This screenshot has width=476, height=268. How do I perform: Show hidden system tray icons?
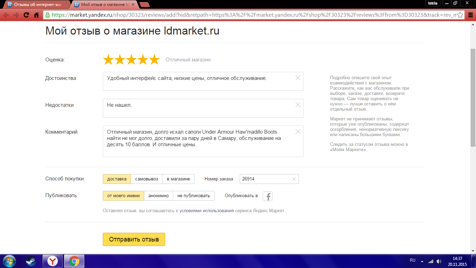point(422,261)
